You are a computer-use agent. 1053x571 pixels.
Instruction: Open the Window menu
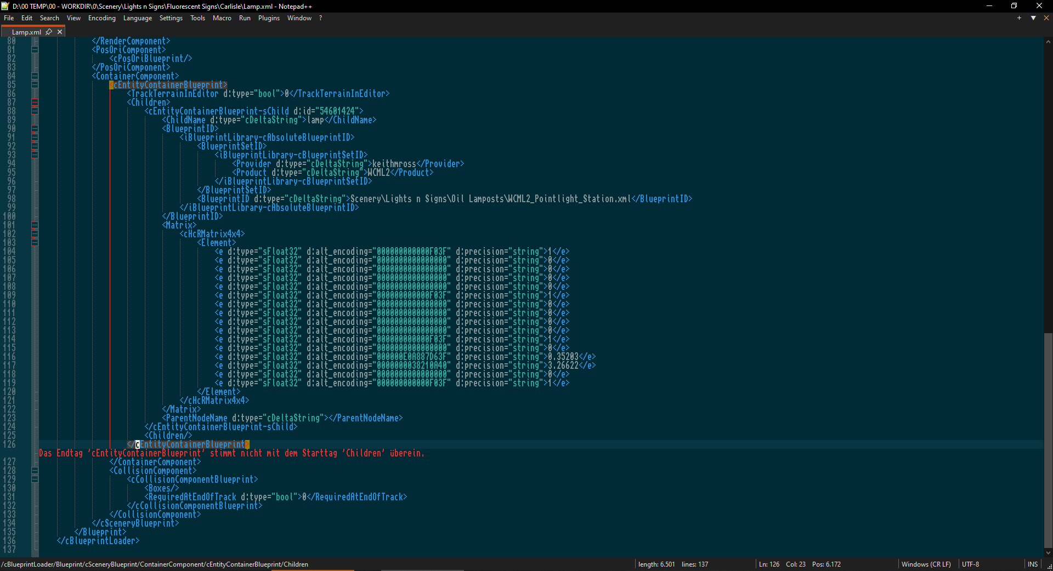[x=299, y=18]
